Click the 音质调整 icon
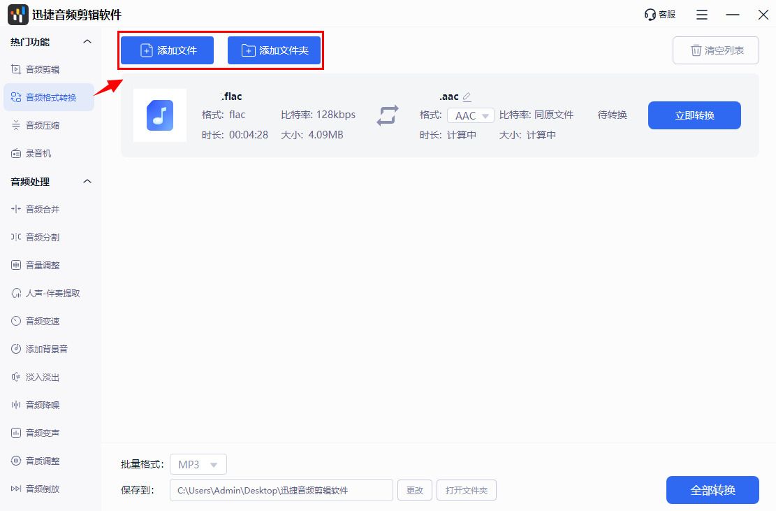This screenshot has width=776, height=511. click(x=16, y=461)
